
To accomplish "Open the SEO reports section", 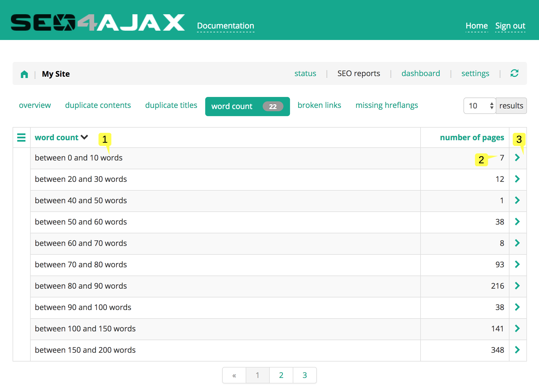I will (x=359, y=73).
